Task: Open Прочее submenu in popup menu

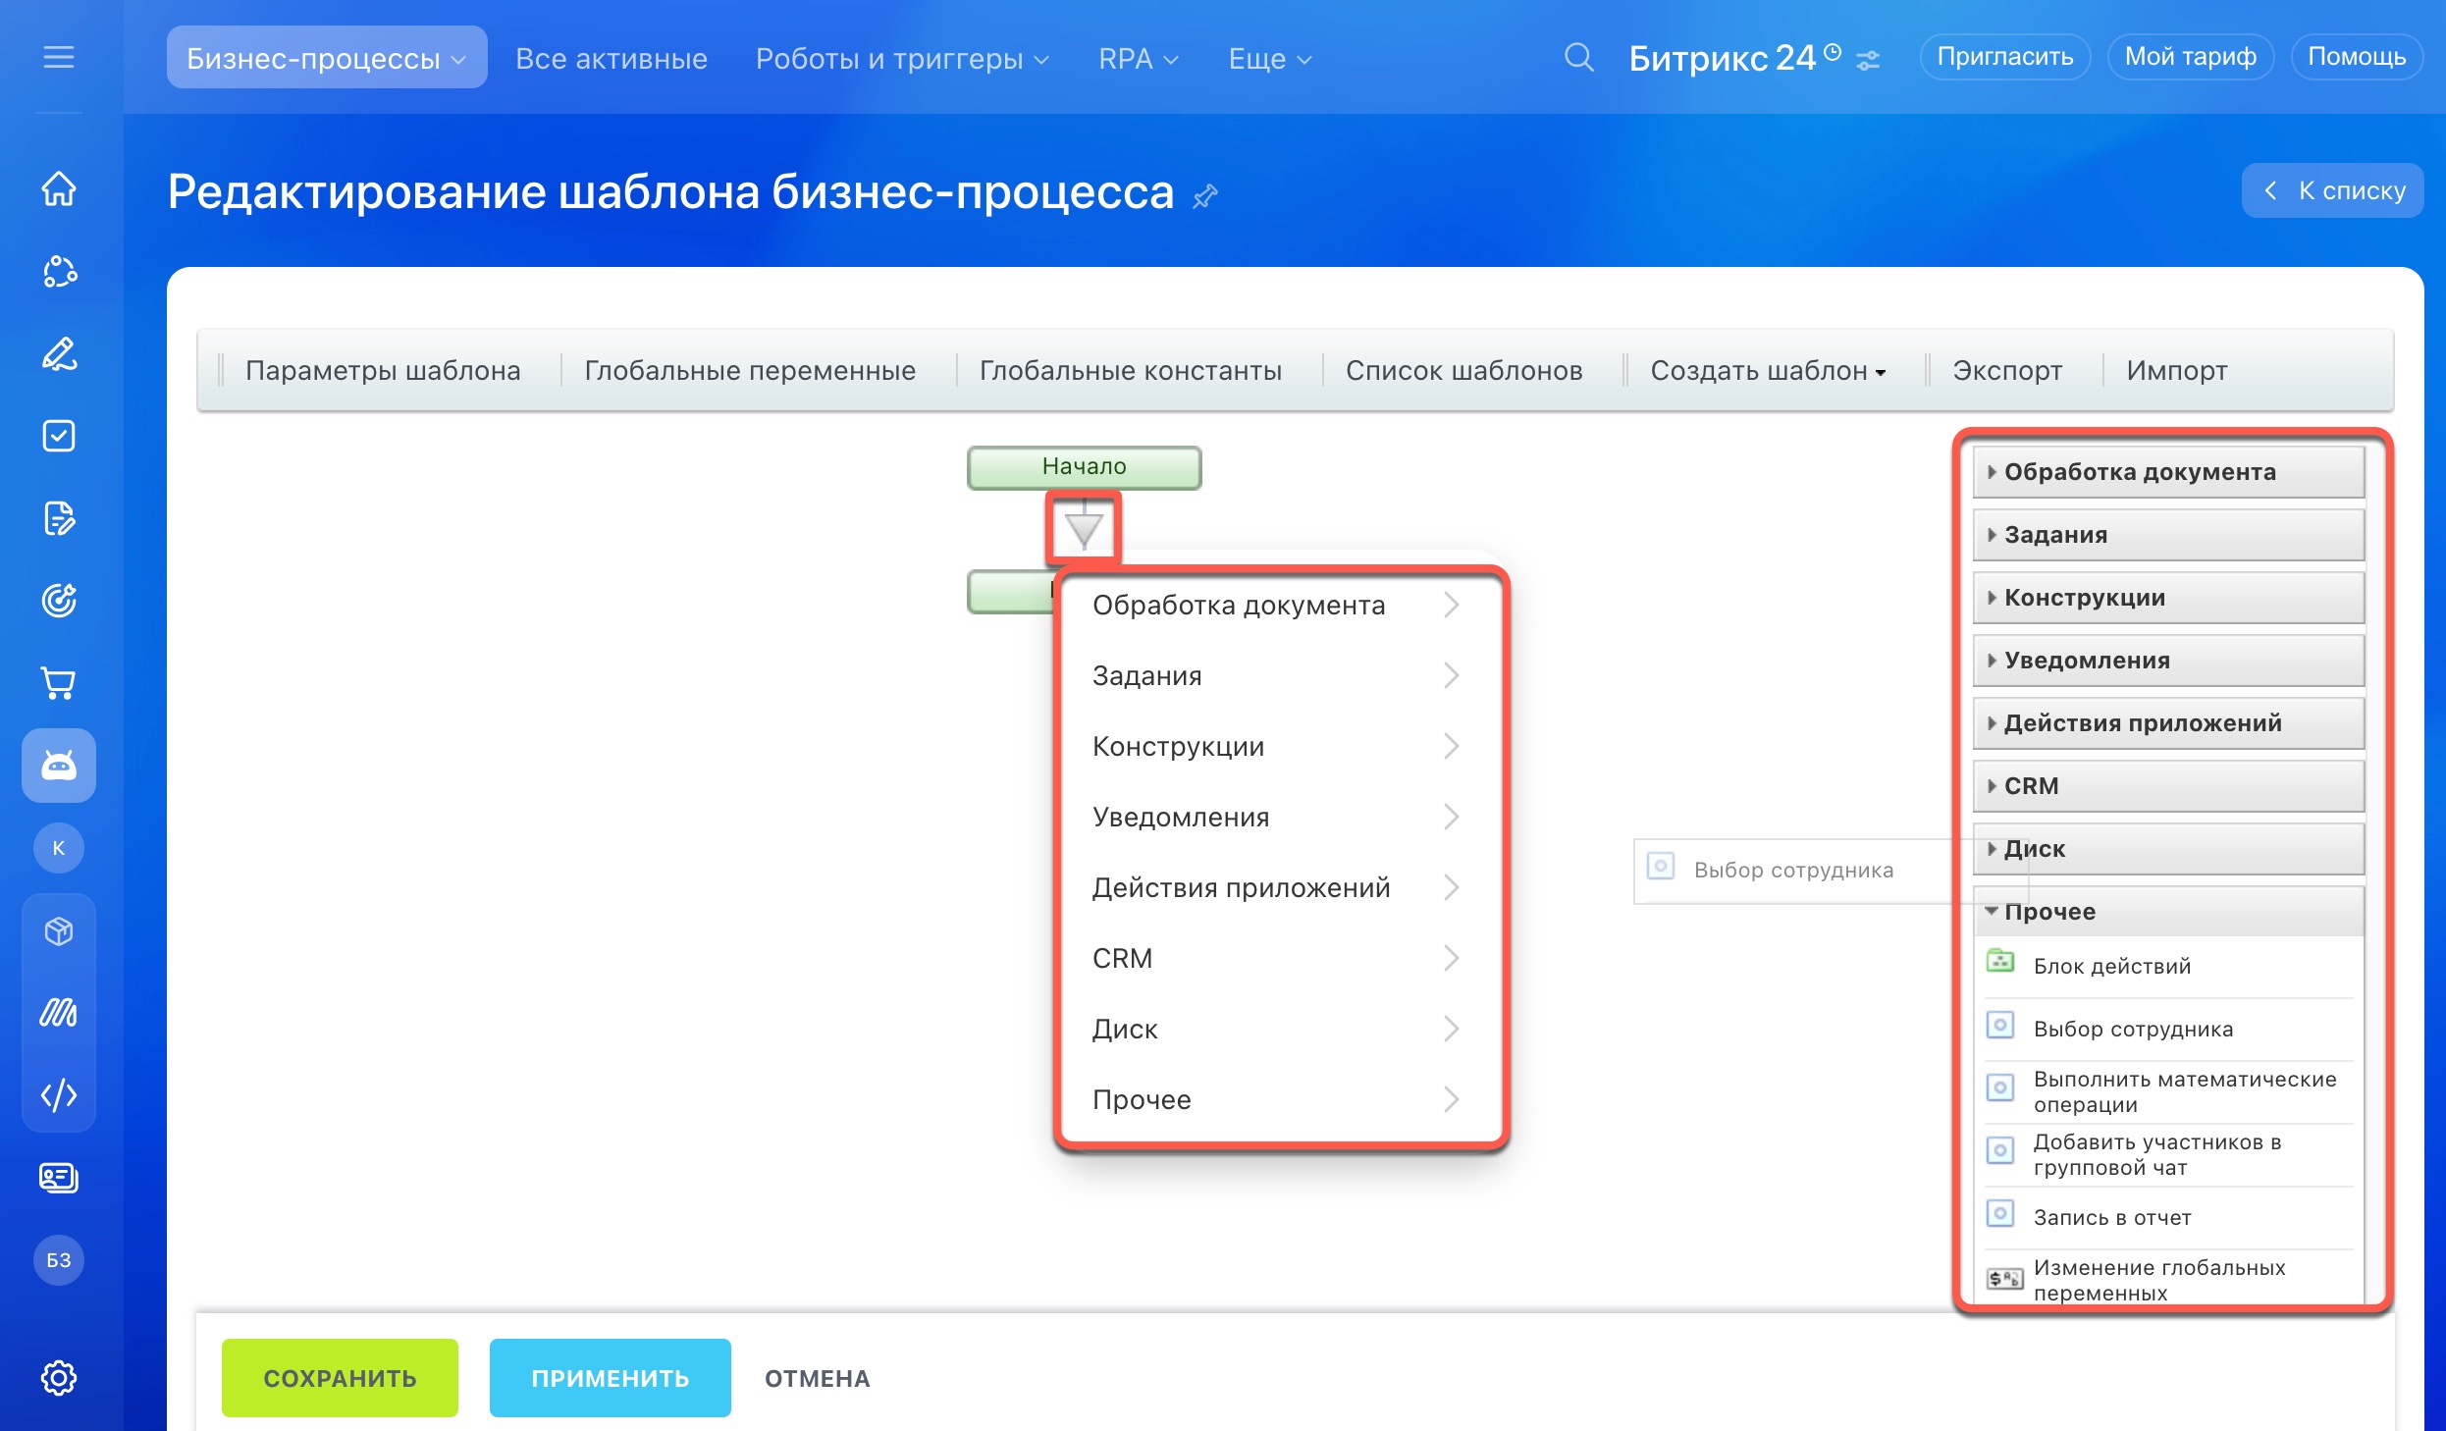Action: (x=1279, y=1100)
